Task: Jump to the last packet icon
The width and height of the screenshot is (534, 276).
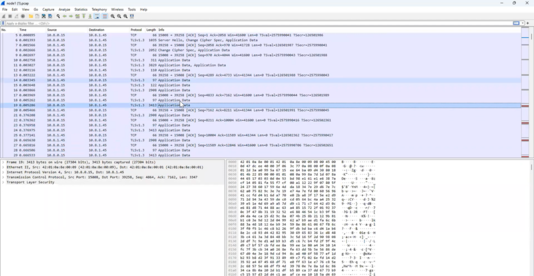Action: coord(90,16)
